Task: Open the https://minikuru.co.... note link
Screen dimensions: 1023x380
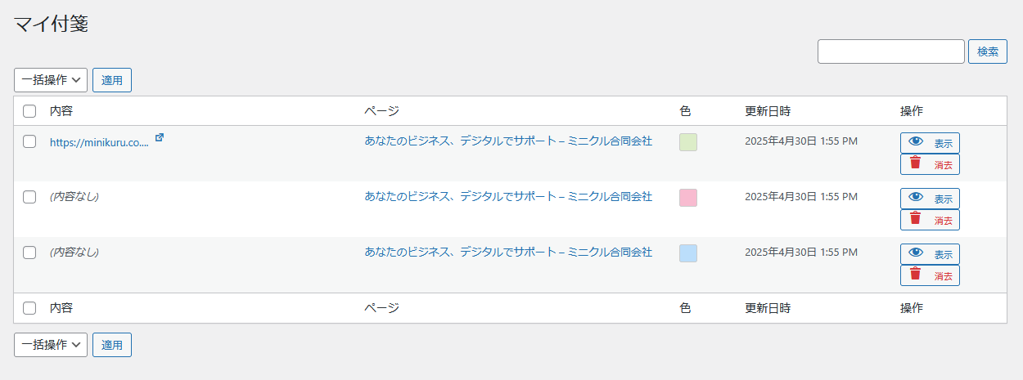Action: pos(99,142)
